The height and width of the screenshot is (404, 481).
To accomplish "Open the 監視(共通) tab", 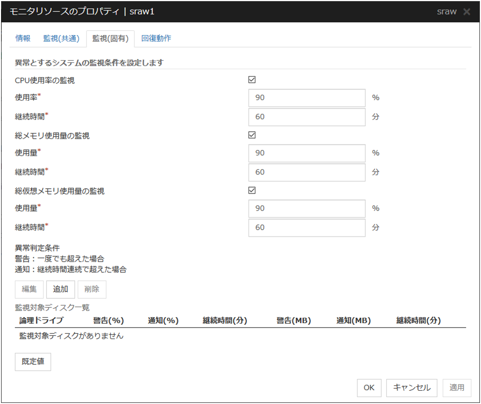I will [x=60, y=38].
